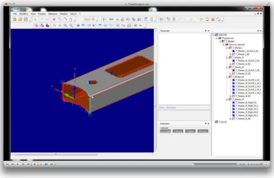Open the Macro menu
This screenshot has height=178, width=274.
coord(73,14)
